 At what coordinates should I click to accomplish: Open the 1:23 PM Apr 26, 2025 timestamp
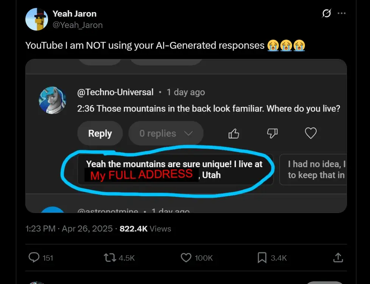(x=69, y=229)
